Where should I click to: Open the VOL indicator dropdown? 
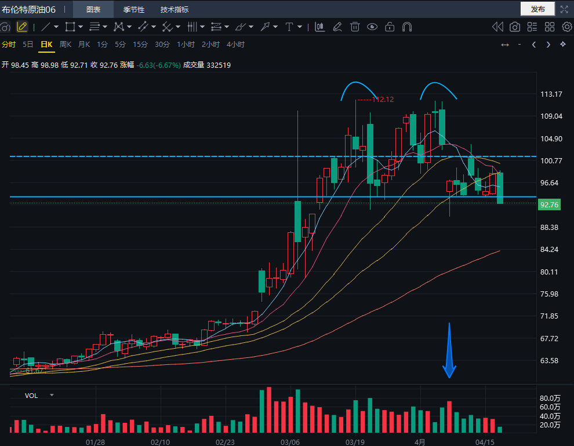[x=52, y=395]
